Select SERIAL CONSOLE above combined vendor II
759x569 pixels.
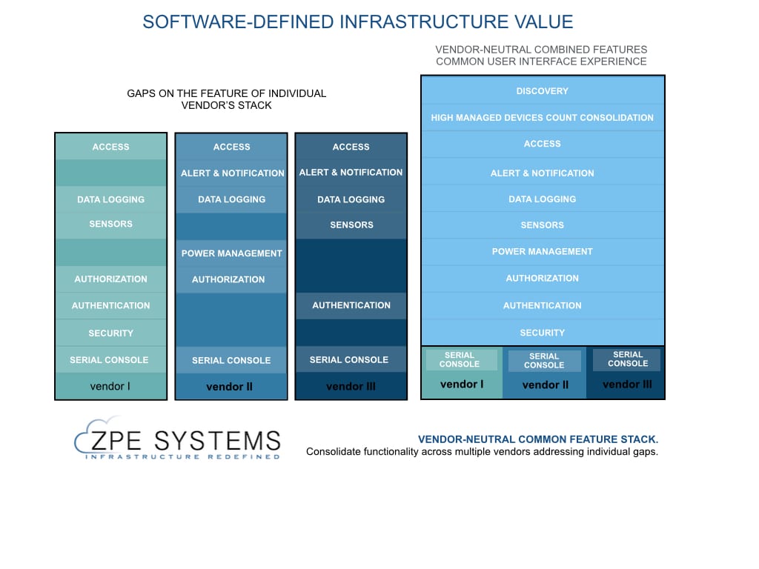(x=544, y=361)
